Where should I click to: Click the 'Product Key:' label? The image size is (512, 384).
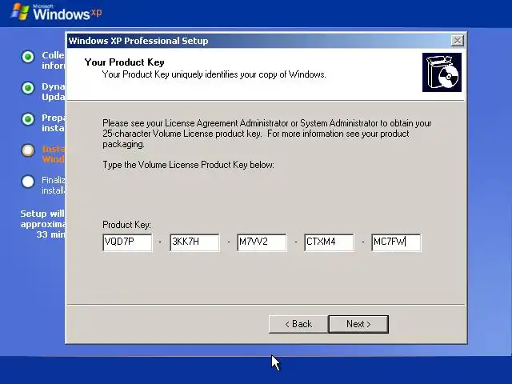pos(126,225)
